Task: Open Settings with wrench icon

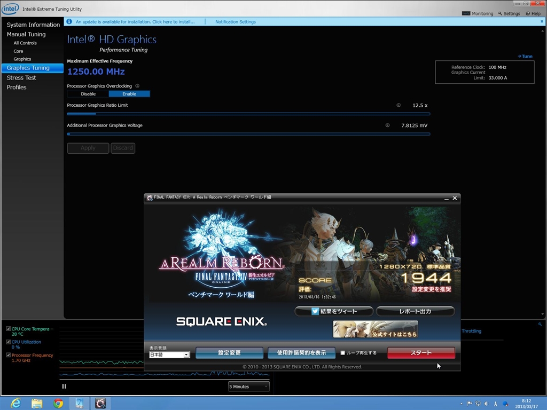Action: click(x=509, y=13)
